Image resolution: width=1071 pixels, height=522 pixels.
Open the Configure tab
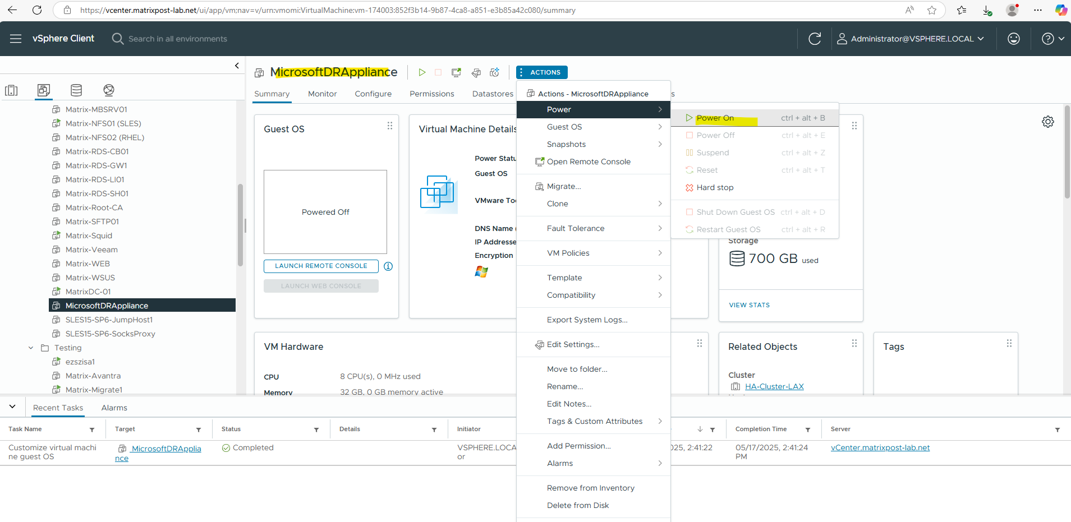click(373, 94)
